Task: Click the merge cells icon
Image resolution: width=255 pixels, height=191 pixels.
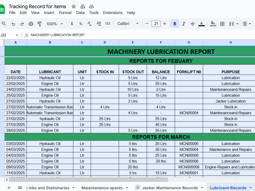Action: (232, 24)
